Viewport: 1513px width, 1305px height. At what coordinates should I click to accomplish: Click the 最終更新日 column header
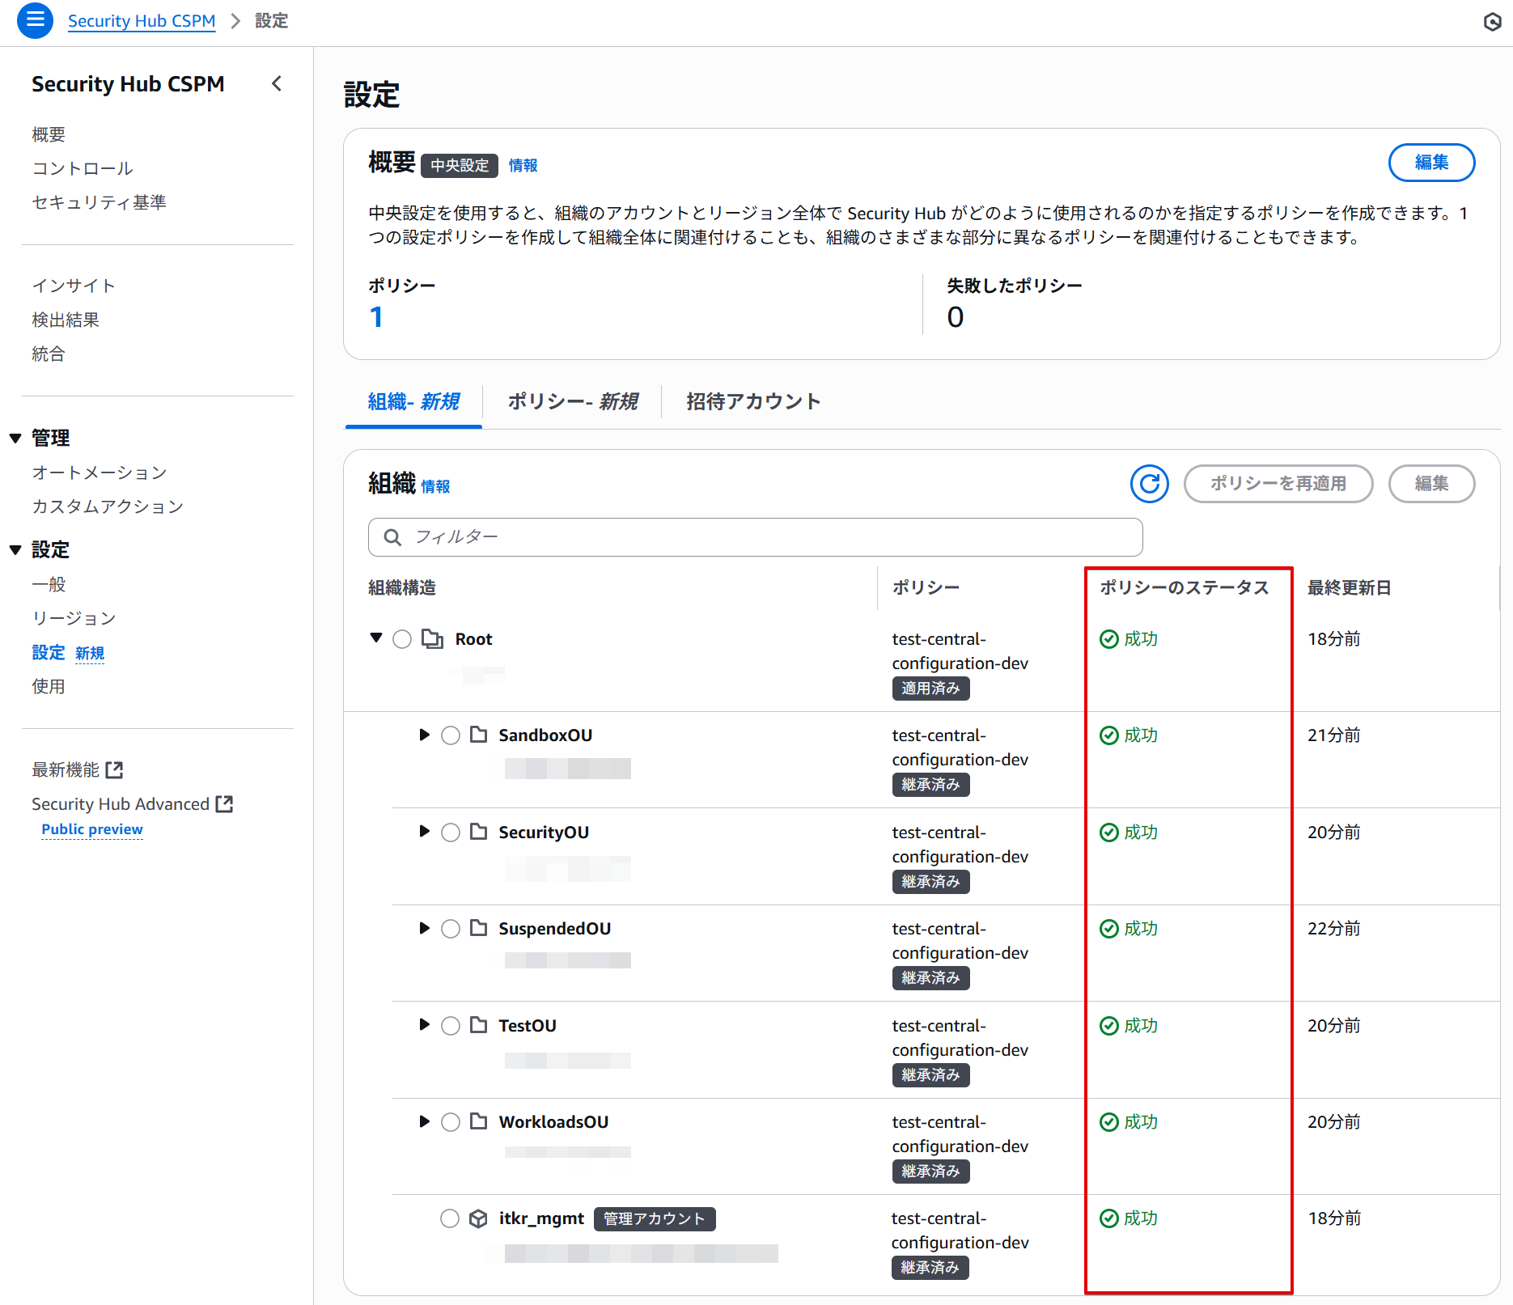[1349, 587]
